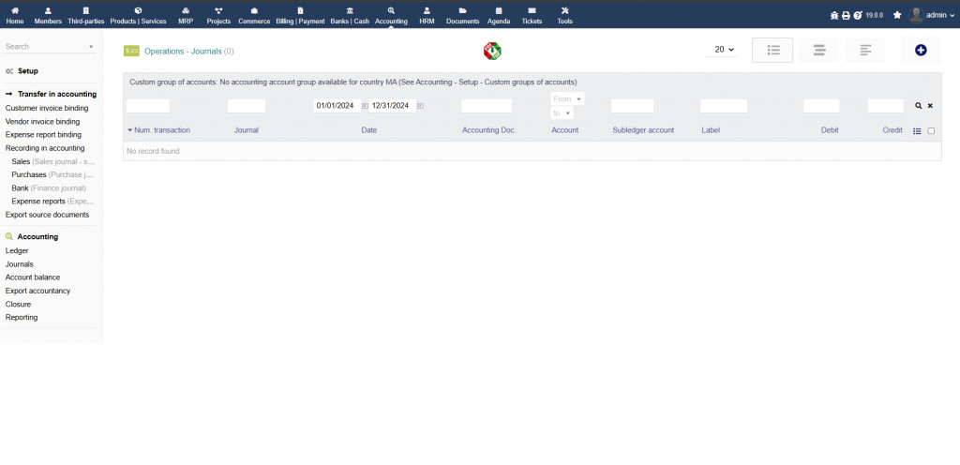Open the Purchases journal link
Viewport: 960px width, 465px height.
click(52, 174)
